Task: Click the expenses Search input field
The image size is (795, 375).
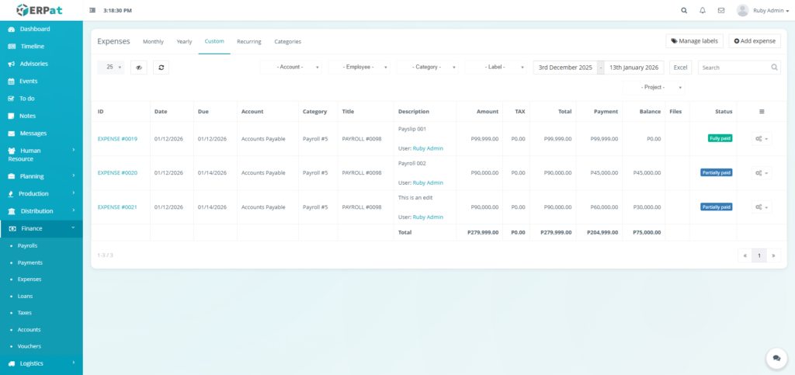Action: coord(734,68)
